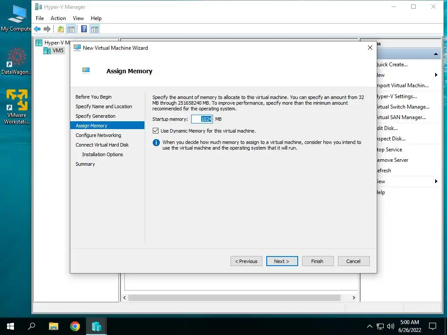Go to Specify Generation step

point(96,116)
